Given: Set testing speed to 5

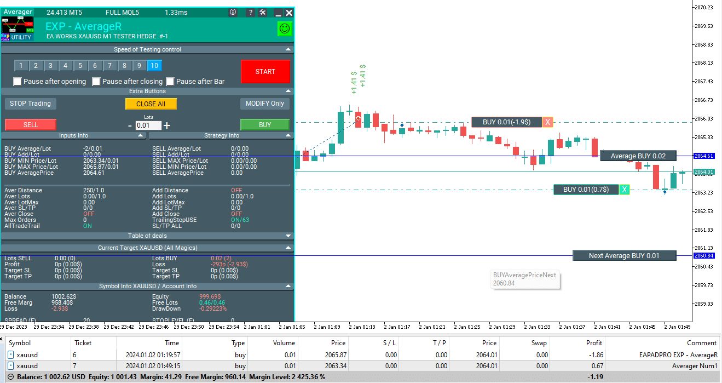Looking at the screenshot, I should (x=80, y=66).
